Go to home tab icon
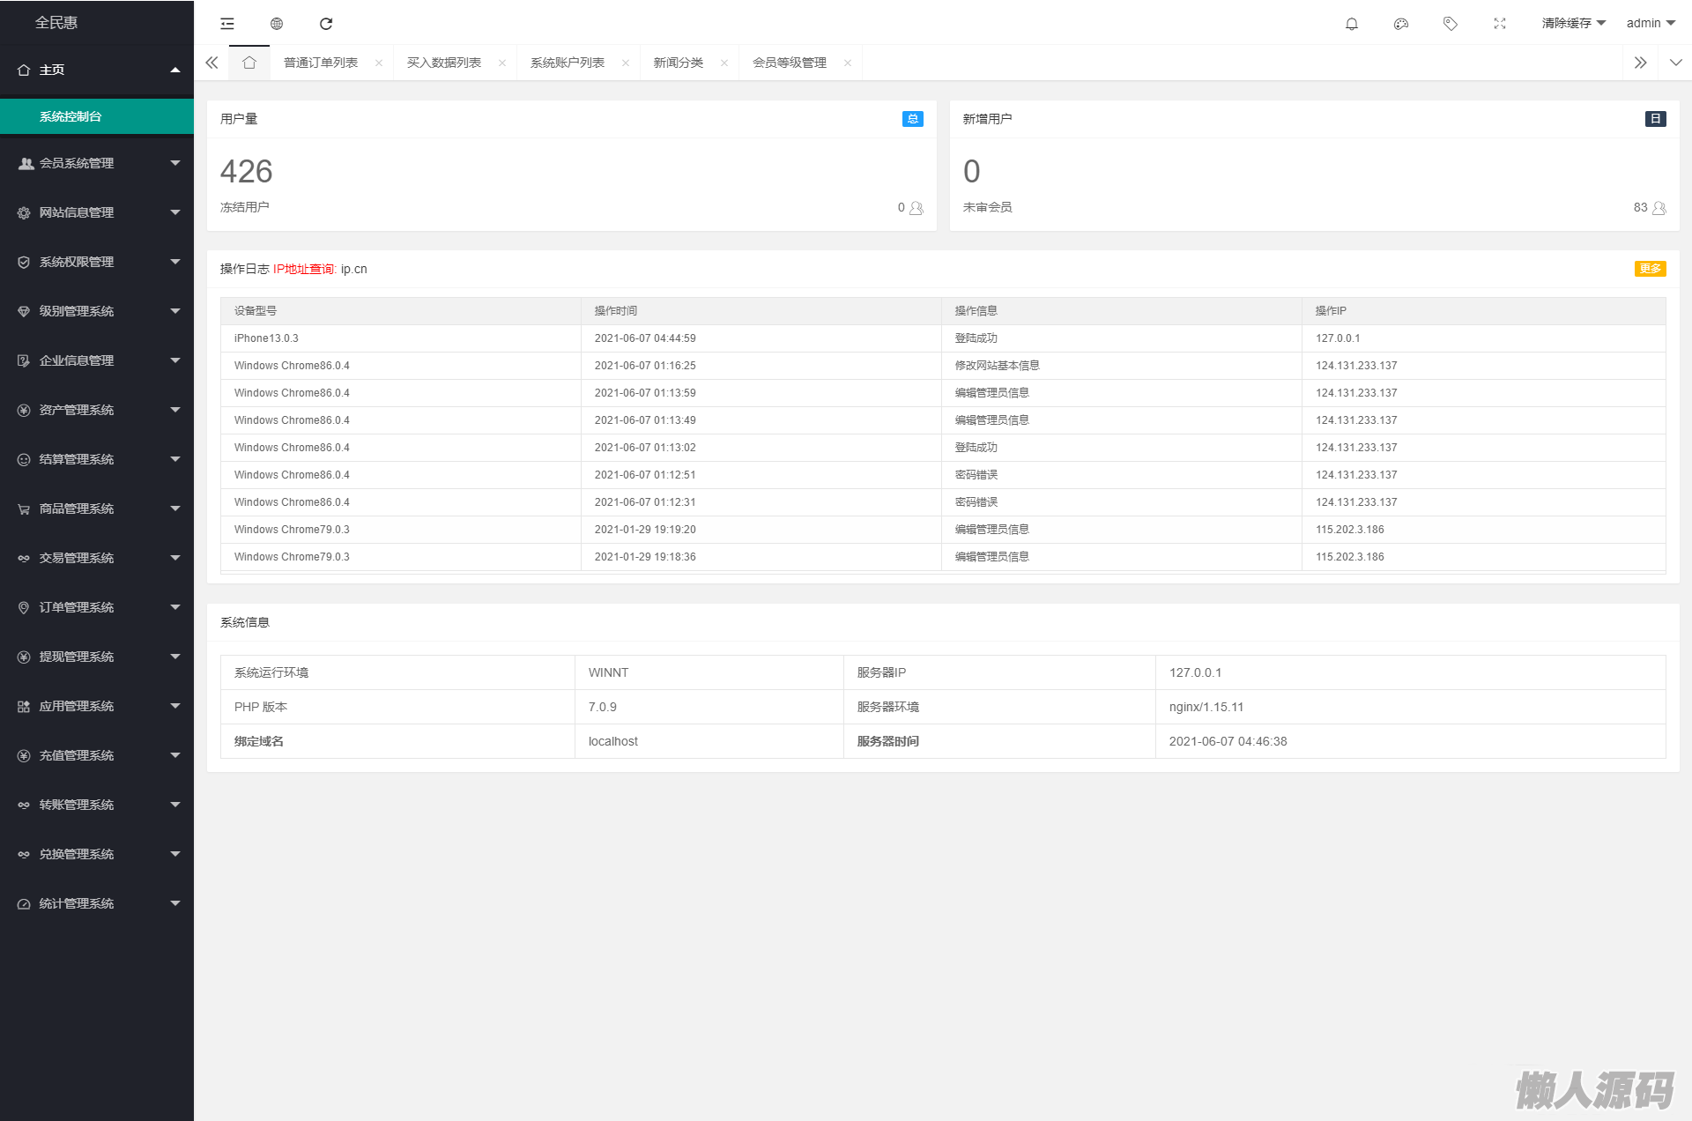This screenshot has height=1121, width=1692. [249, 63]
